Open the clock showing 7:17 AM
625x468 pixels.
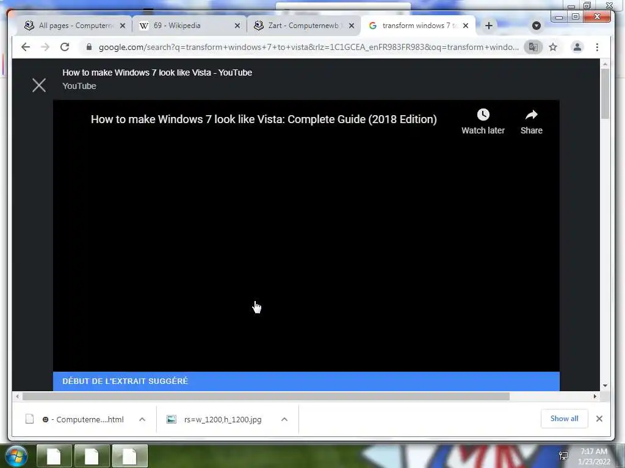click(x=594, y=456)
